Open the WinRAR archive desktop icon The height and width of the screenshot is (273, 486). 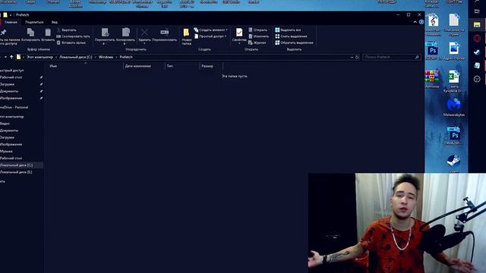point(432,79)
